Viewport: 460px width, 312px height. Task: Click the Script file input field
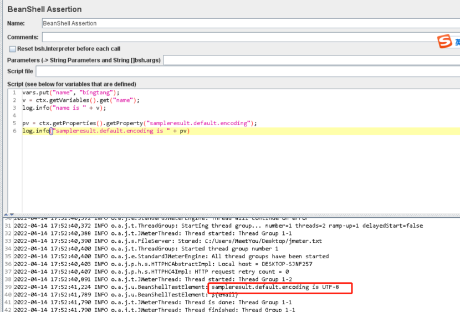coord(248,71)
